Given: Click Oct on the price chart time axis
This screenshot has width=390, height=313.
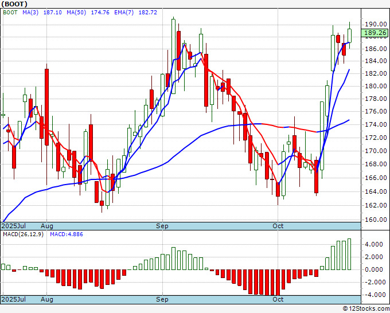Looking at the screenshot, I should click(x=278, y=226).
